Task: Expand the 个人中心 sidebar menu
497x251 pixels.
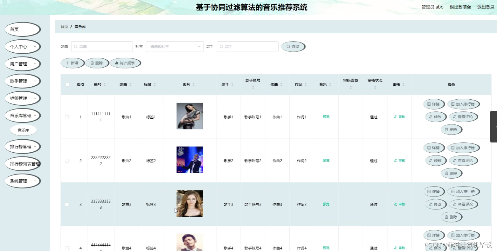Action: click(x=22, y=46)
